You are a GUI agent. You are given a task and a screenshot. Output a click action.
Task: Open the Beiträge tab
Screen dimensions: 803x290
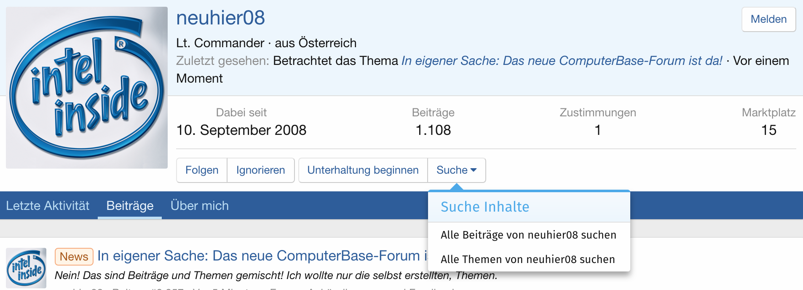(x=130, y=206)
